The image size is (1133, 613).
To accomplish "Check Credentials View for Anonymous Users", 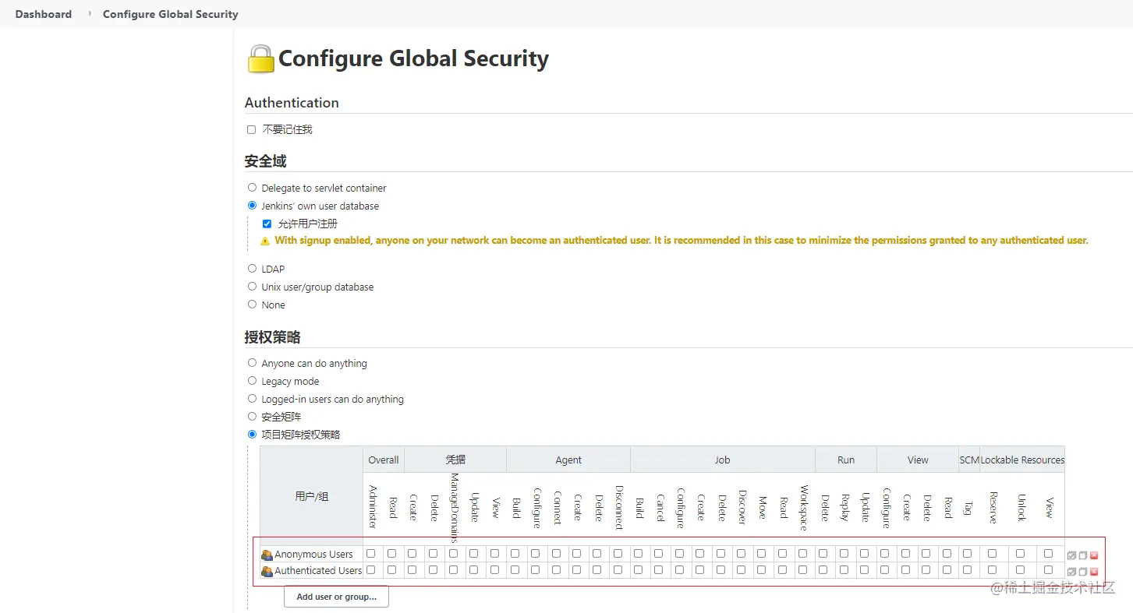I will (494, 554).
